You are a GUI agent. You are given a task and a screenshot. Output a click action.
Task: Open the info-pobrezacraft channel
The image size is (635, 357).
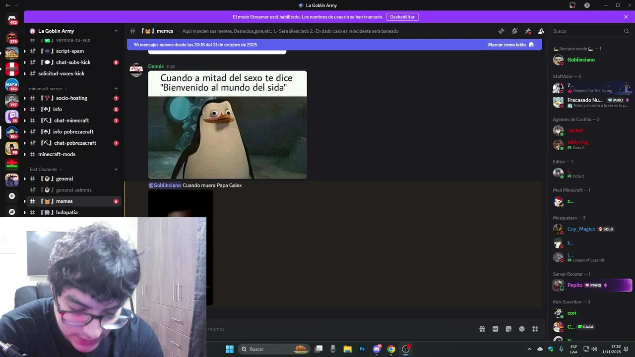tap(74, 132)
